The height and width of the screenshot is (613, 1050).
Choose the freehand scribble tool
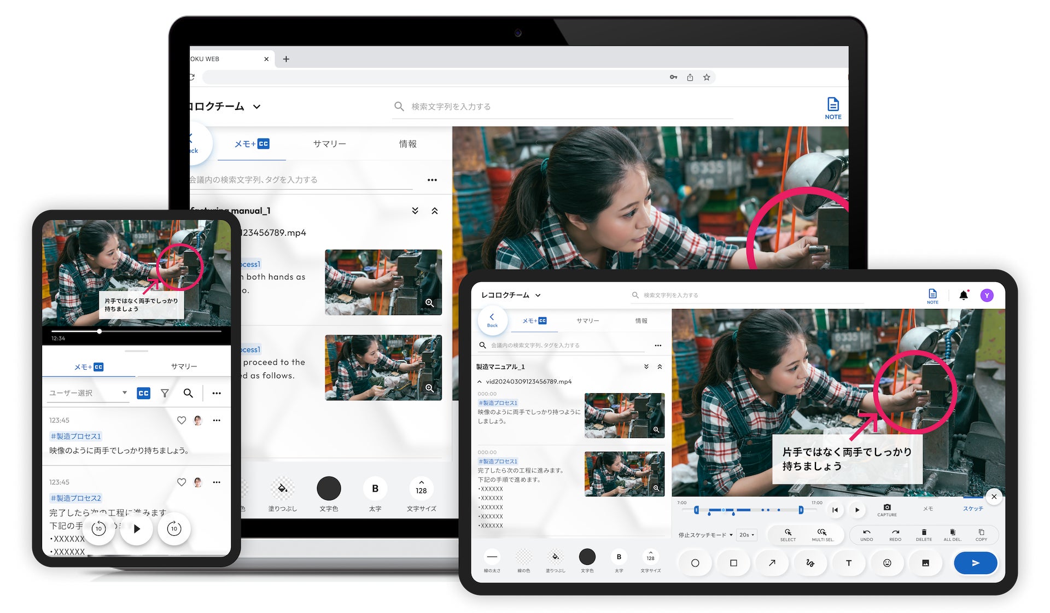coord(810,563)
